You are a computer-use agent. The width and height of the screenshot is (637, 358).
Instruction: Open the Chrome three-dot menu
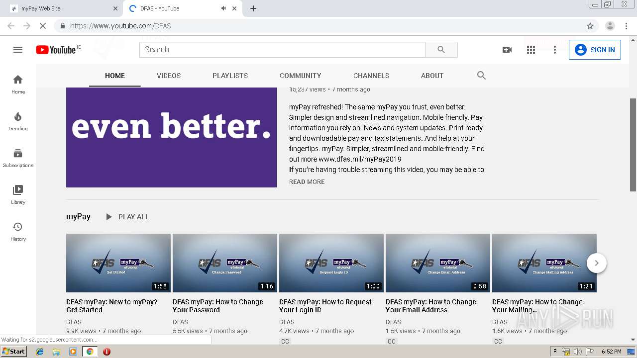tap(627, 26)
